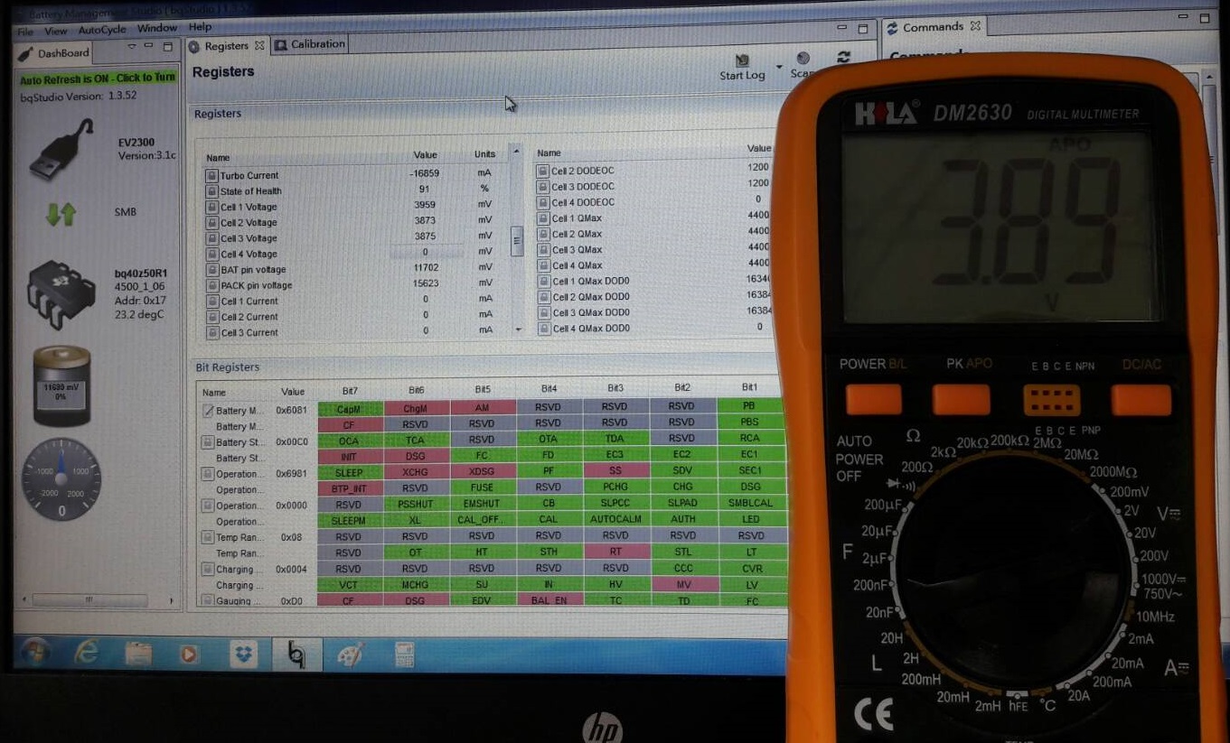Open Paint from the Windows taskbar
Image resolution: width=1230 pixels, height=743 pixels.
pos(351,655)
